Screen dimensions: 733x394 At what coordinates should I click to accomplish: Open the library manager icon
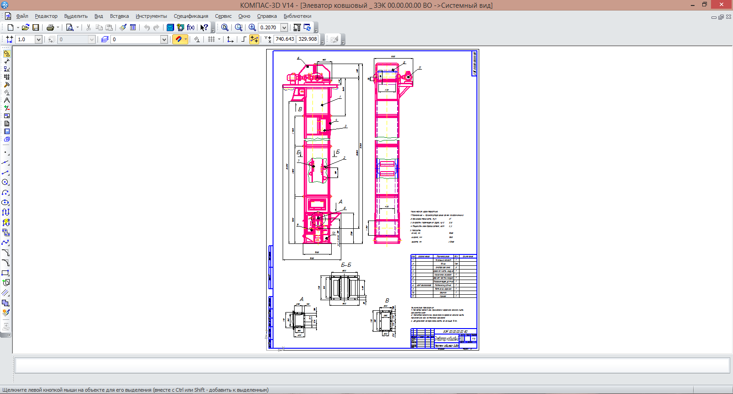(x=170, y=27)
